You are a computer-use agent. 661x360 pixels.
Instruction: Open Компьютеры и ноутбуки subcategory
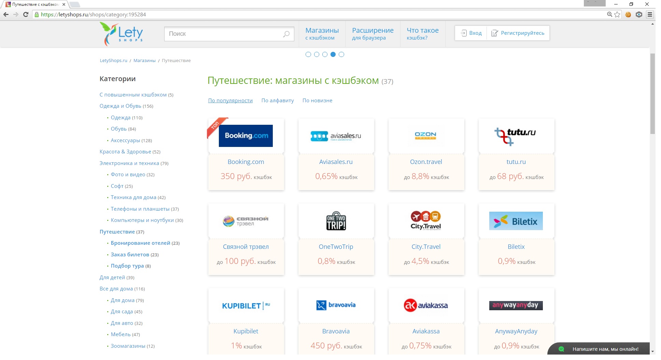(x=147, y=220)
